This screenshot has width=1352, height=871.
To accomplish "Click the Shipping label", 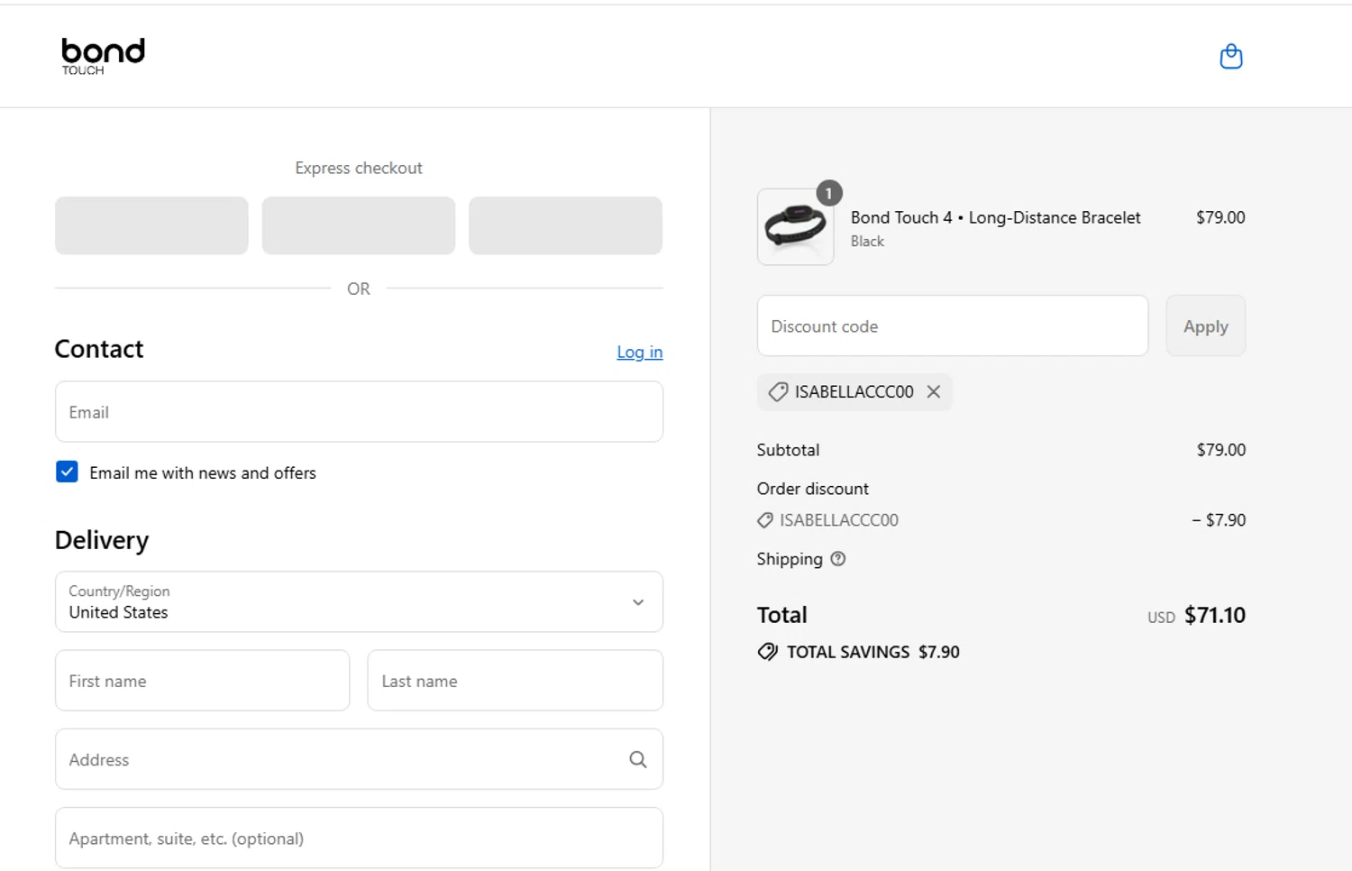I will (x=790, y=559).
